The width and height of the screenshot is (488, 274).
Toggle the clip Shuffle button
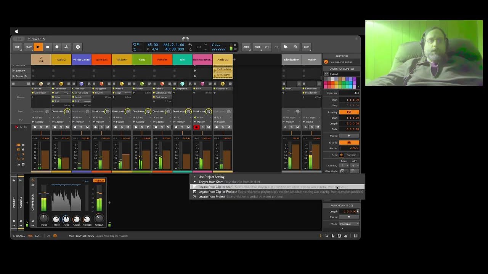pos(349,143)
